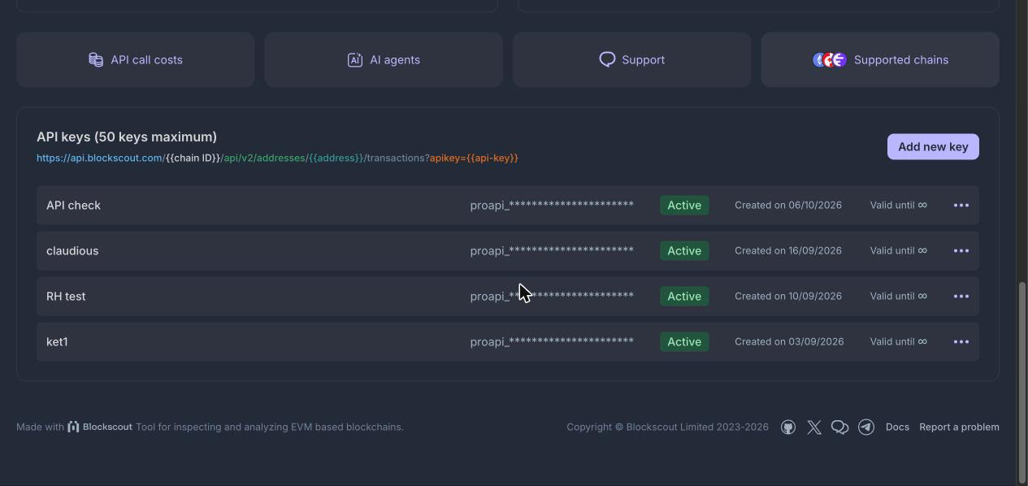
Task: Select the claudious key name
Action: coord(72,250)
